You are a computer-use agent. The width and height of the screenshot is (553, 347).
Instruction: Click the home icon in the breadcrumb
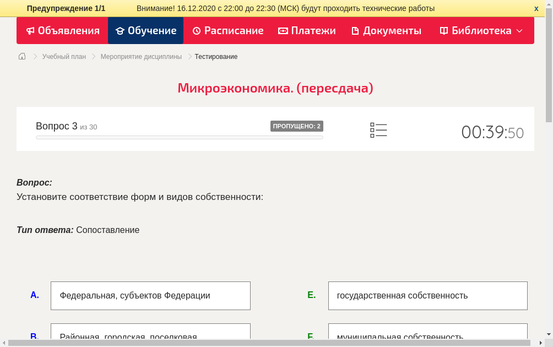[21, 56]
